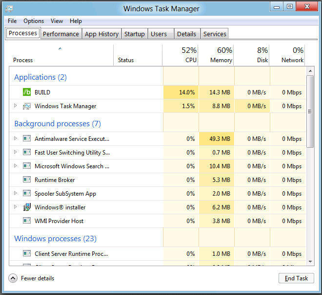Click the Runtime Broker process icon
Screen dimensions: 322x295
(27, 180)
